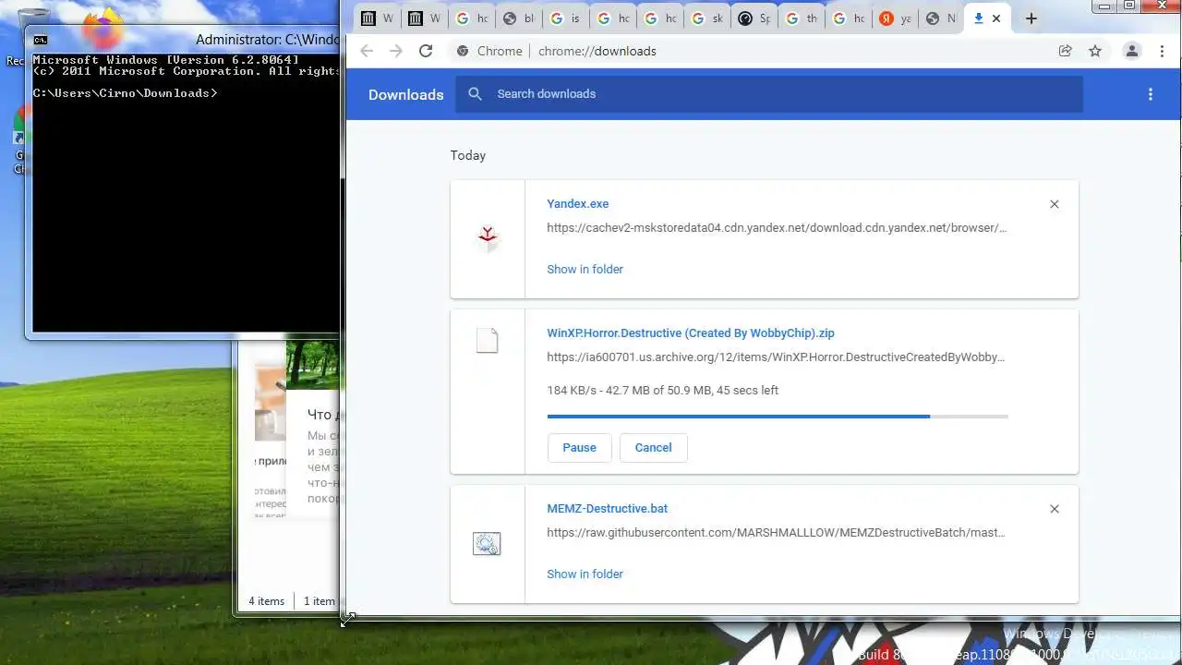Switch to the Google 'th' tab

coord(802,18)
